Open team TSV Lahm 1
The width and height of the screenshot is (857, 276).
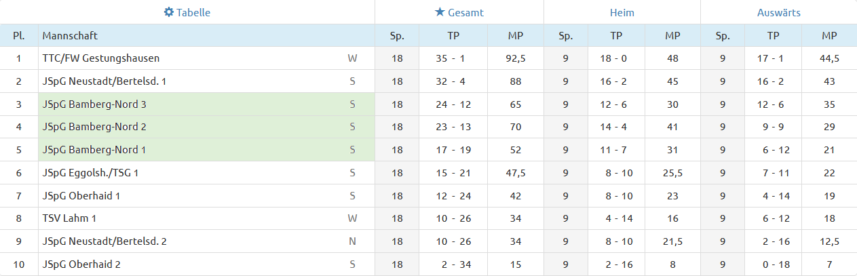point(71,218)
